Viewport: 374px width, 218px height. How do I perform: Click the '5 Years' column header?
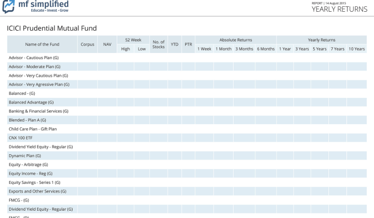[x=319, y=49]
